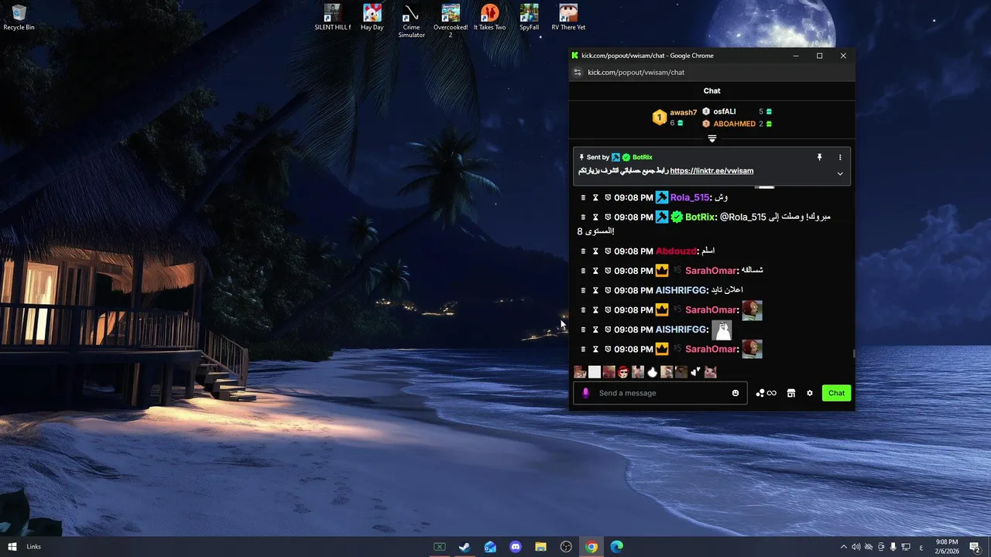
Task: Open Microsoft Edge from the taskbar
Action: (x=617, y=547)
